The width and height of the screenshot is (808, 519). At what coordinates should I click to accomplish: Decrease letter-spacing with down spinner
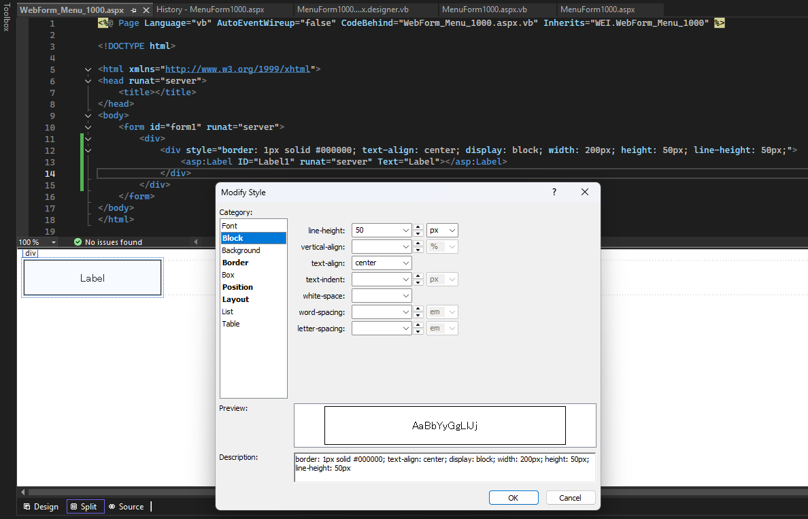pos(418,331)
